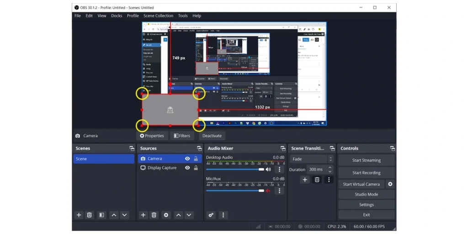This screenshot has height=234, width=468.
Task: Open scene filters icon in Scenes panel
Action: pos(102,215)
